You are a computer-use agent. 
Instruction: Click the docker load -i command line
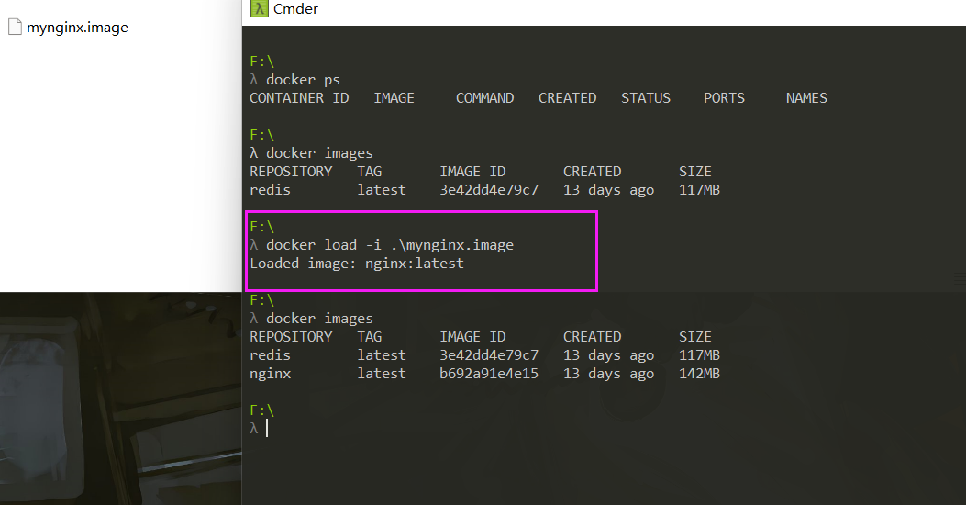(x=382, y=245)
